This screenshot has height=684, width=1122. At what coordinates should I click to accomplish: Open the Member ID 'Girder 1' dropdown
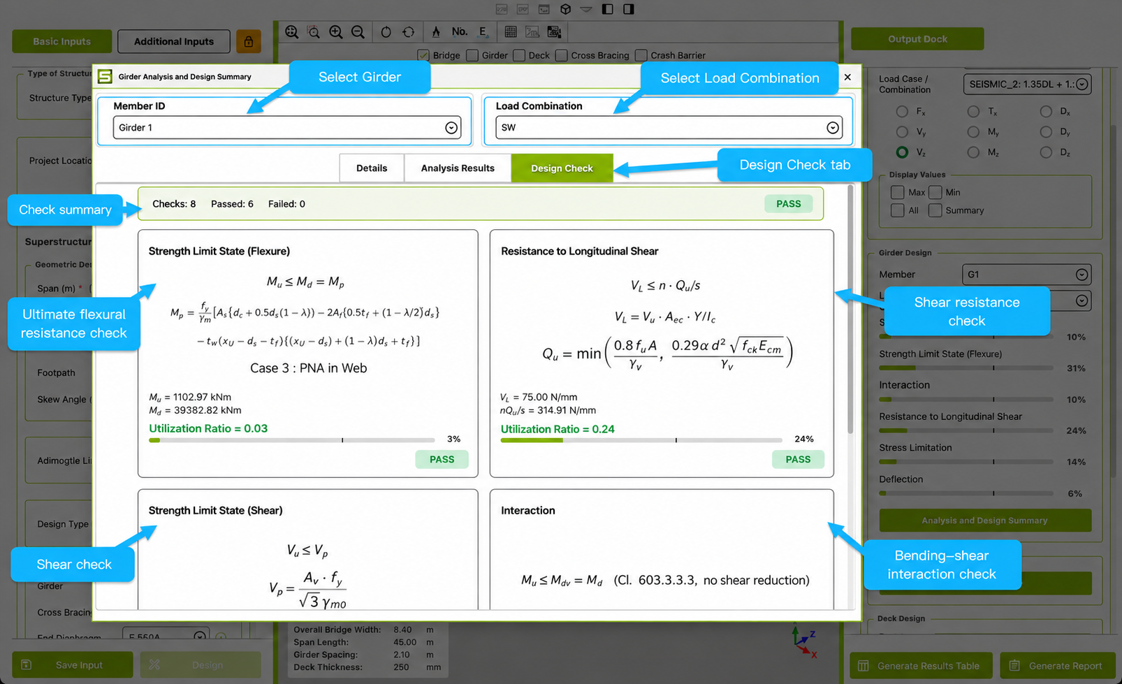(287, 128)
